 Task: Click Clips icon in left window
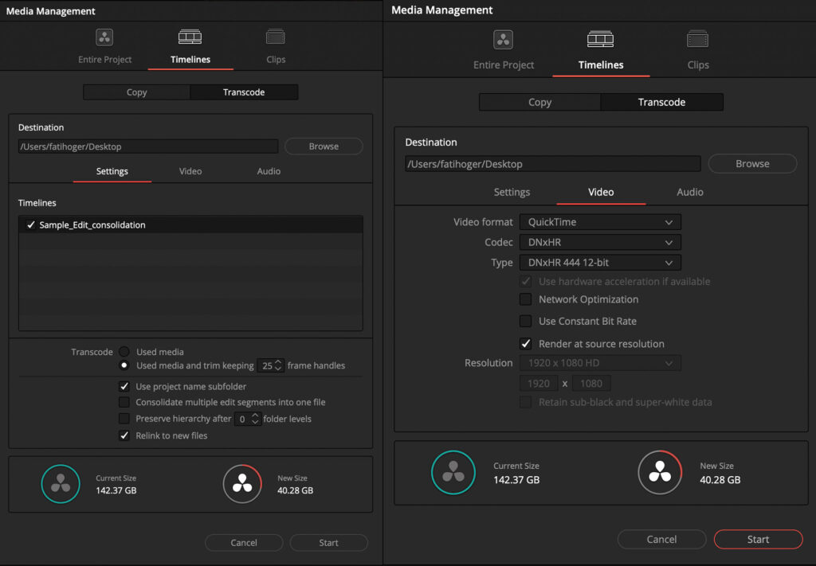point(275,37)
